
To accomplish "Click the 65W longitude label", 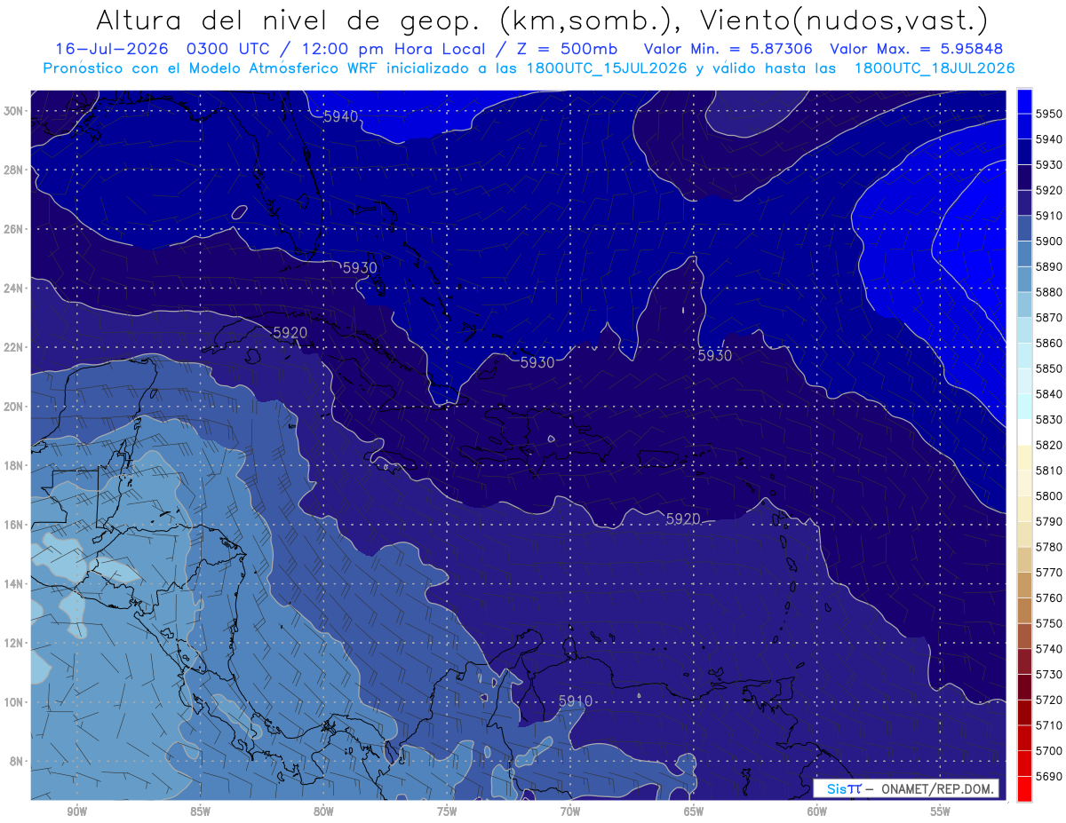I will pos(694,811).
